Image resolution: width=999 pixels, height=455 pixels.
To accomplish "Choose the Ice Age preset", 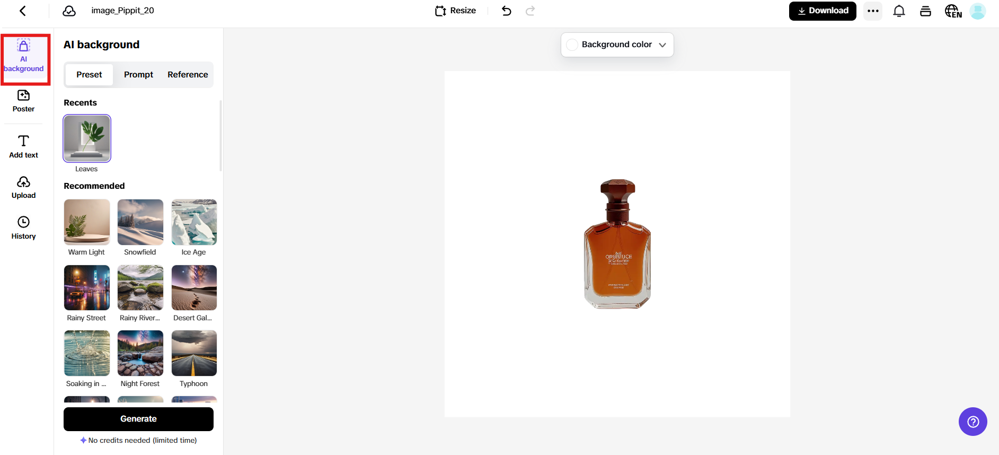I will click(194, 222).
